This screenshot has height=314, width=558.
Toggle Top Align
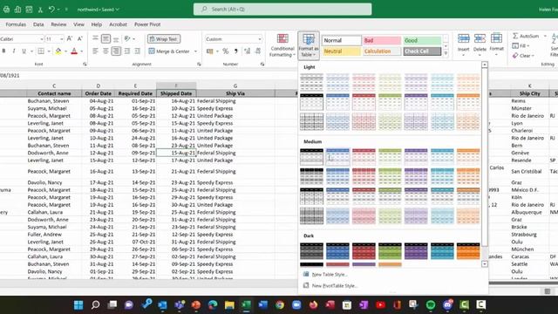point(95,38)
